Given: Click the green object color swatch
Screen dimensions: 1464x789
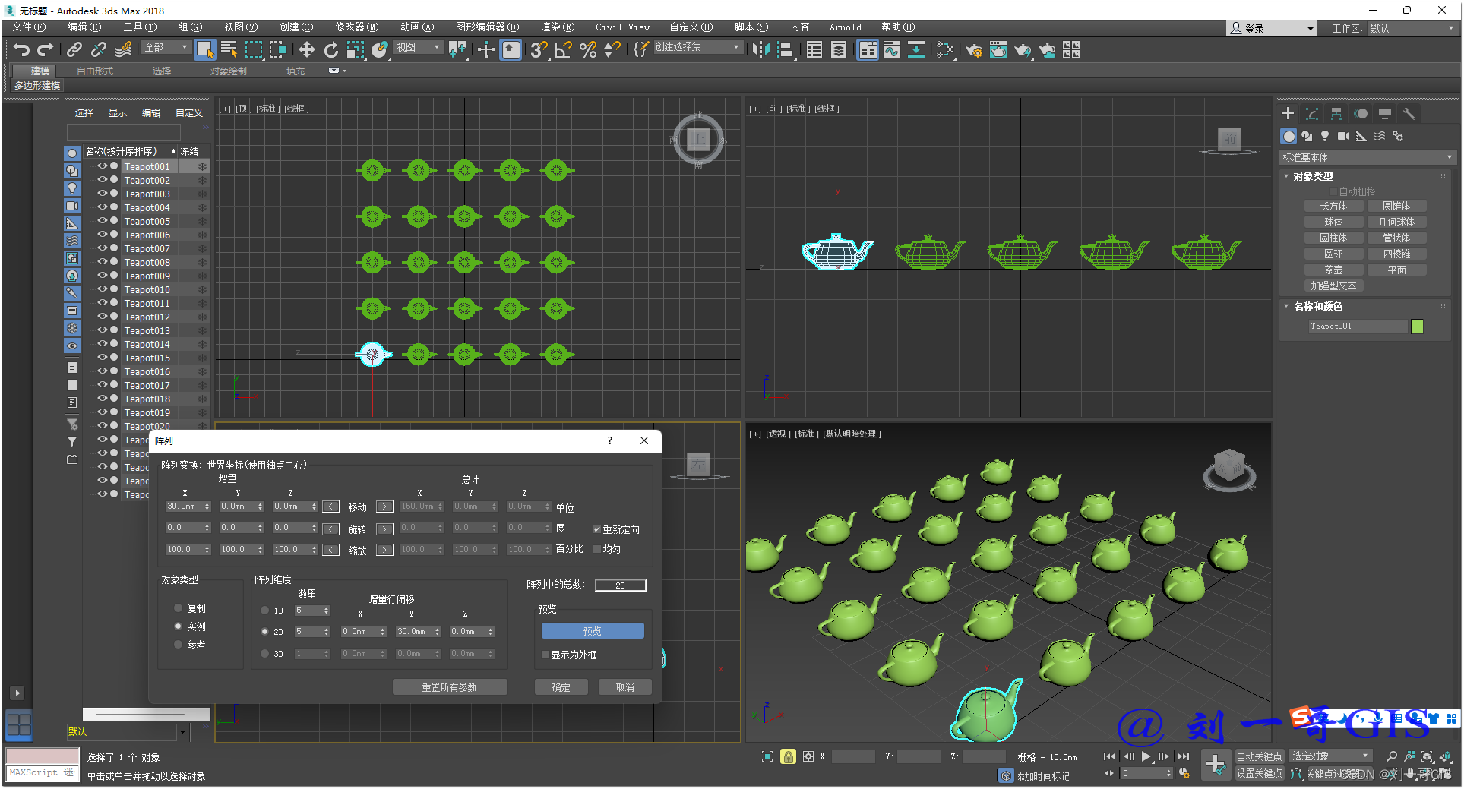Looking at the screenshot, I should (x=1417, y=327).
